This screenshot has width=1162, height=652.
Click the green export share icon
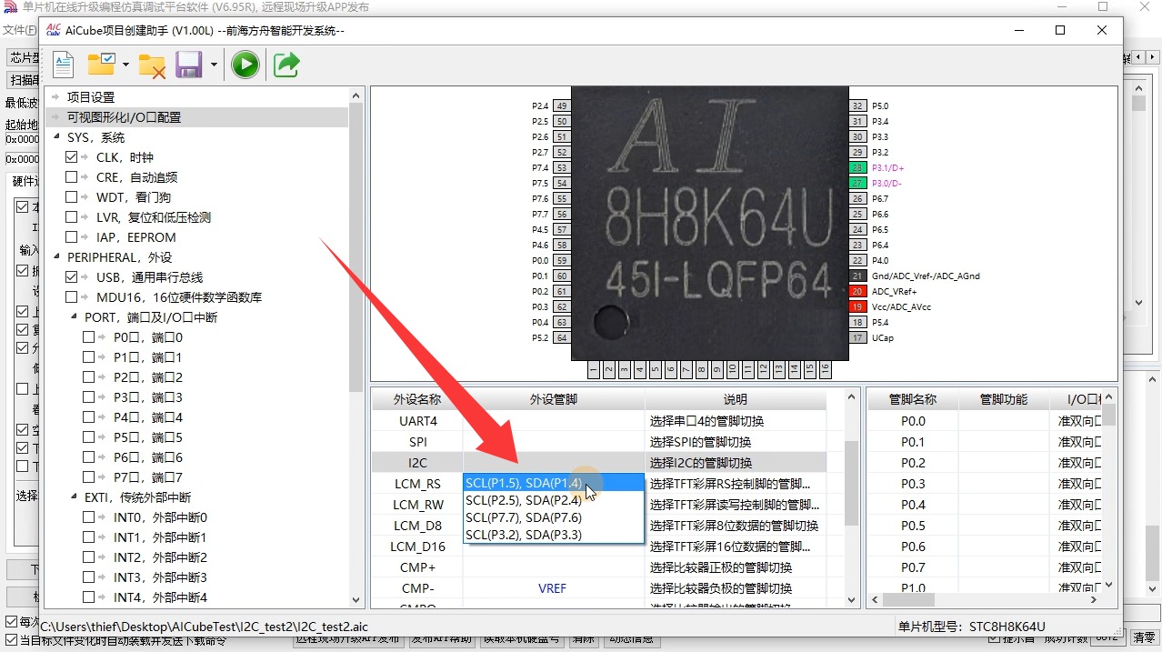[286, 65]
